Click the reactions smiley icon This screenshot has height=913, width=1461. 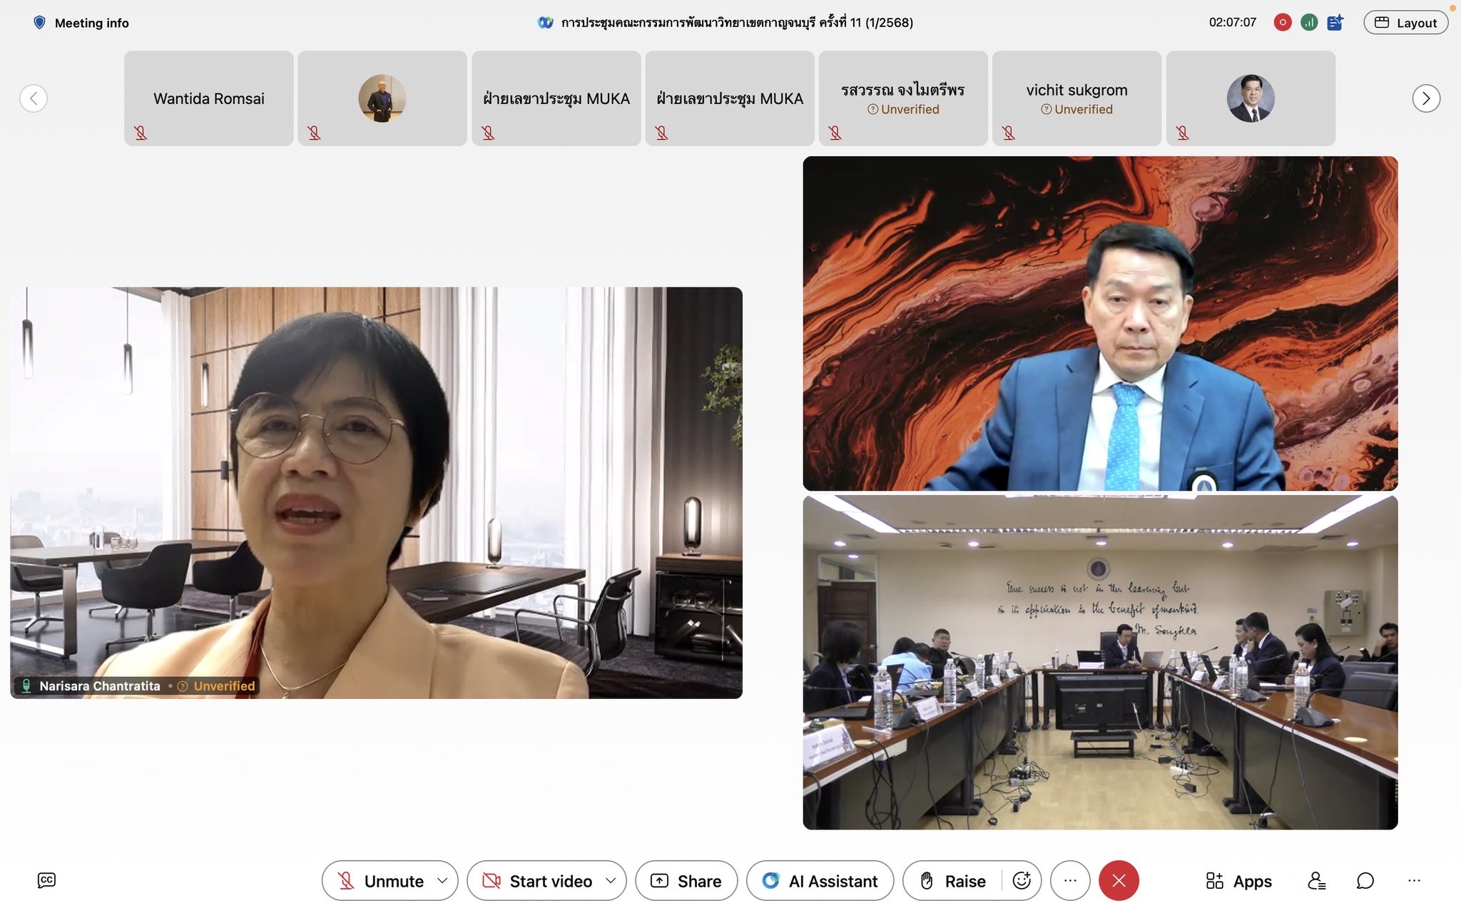[x=1022, y=881]
